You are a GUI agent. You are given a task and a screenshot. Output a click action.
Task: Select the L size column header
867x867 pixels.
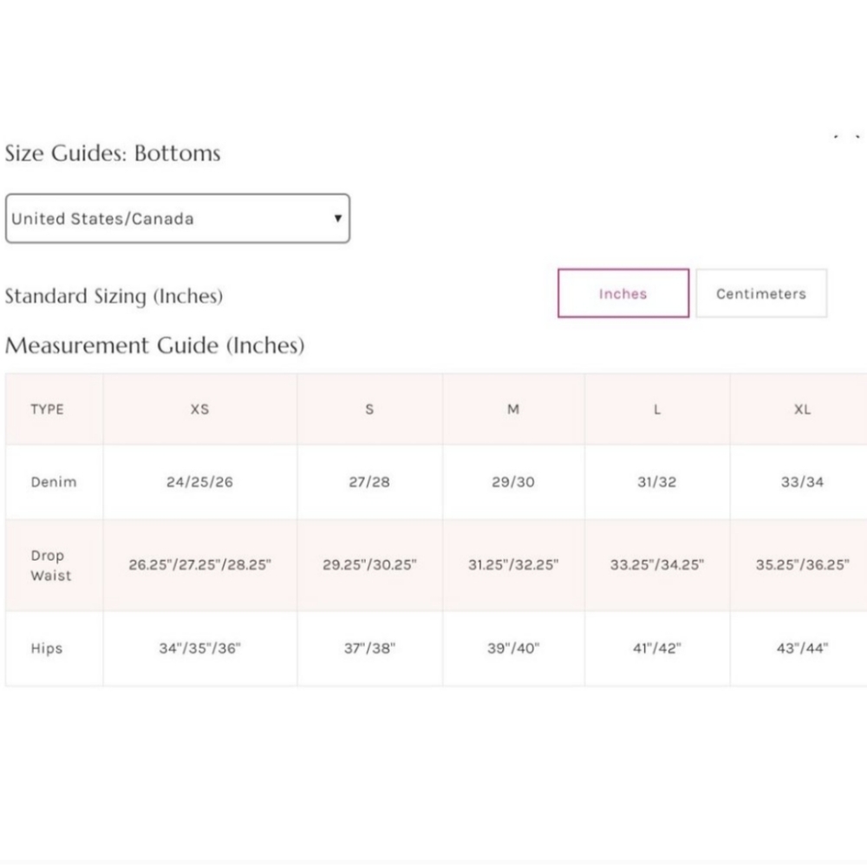tap(656, 409)
